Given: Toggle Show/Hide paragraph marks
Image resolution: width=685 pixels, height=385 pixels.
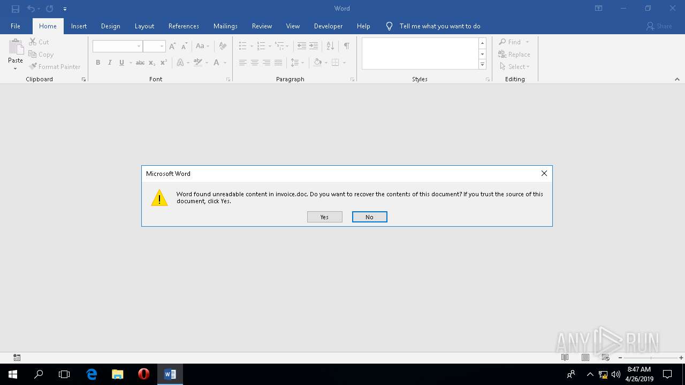Looking at the screenshot, I should (347, 47).
